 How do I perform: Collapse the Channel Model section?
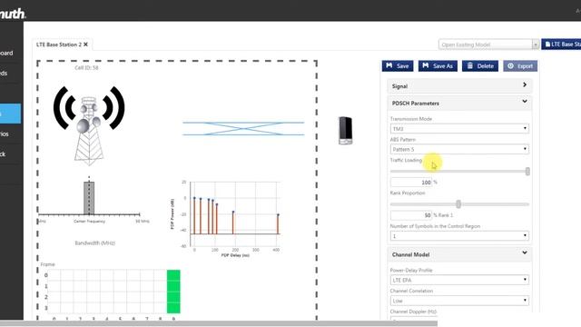point(459,254)
